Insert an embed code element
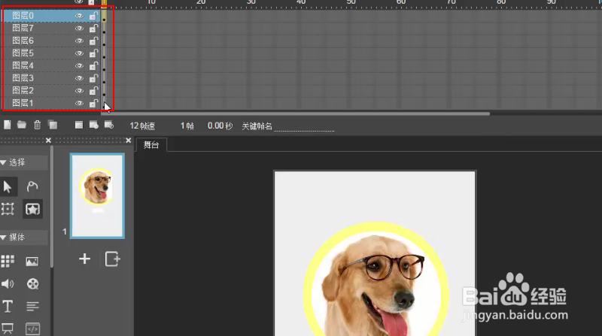This screenshot has width=602, height=336. coord(32,328)
